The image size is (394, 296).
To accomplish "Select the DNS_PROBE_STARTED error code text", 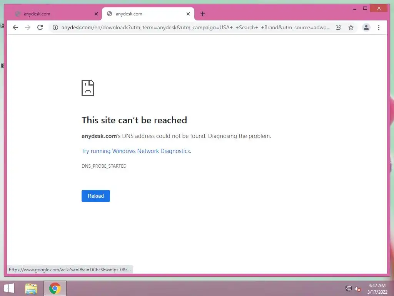I will coord(104,166).
